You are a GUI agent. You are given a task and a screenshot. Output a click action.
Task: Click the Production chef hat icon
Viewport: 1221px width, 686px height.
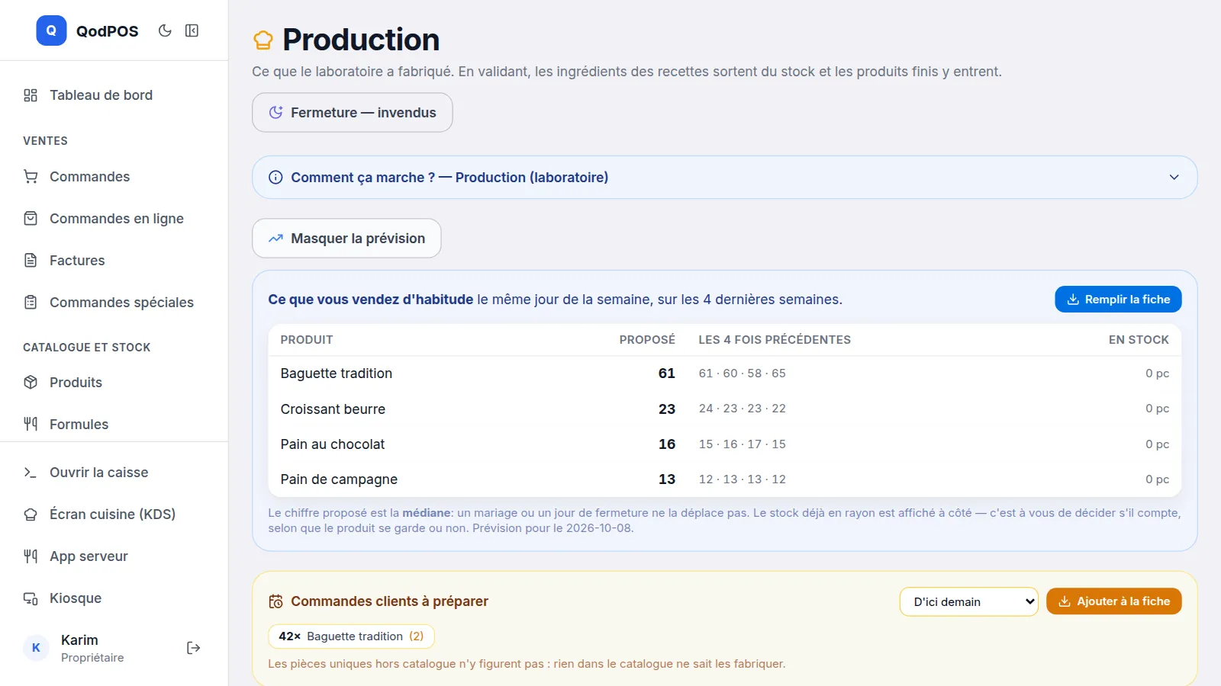coord(263,40)
